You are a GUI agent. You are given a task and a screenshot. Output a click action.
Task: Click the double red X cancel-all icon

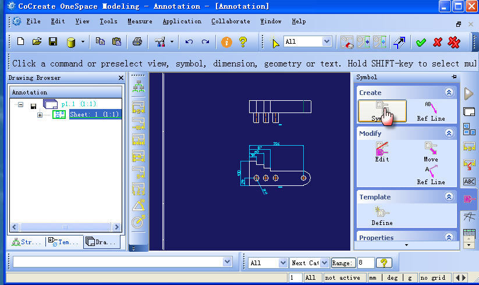[454, 42]
